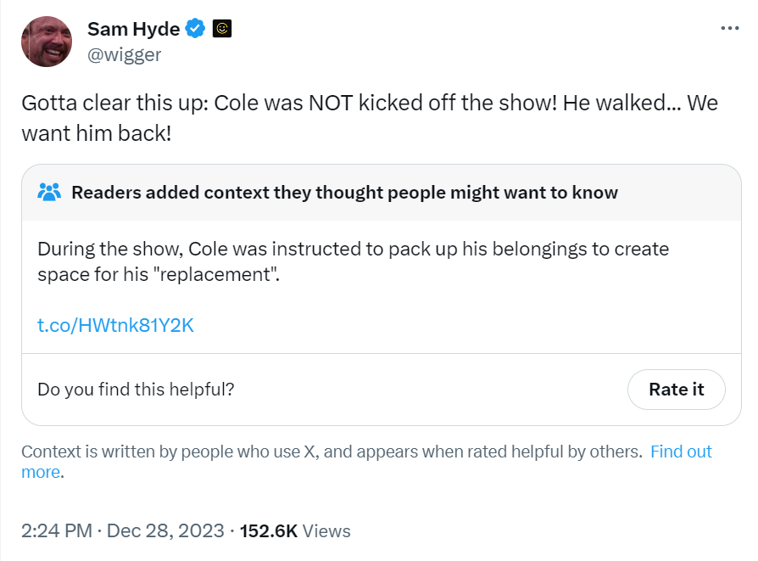Open the t.co/HWtnk81Y2K link

pos(115,325)
